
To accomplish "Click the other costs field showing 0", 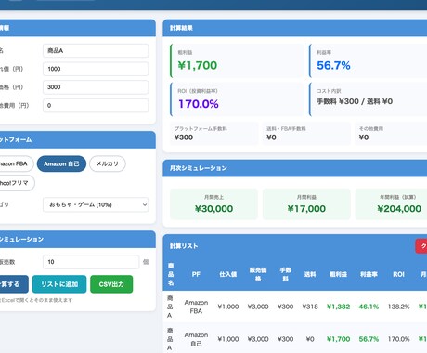I will 96,105.
